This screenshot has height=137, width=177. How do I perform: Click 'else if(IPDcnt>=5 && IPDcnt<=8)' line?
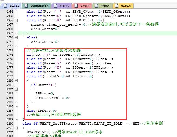pyautogui.click(x=60, y=76)
